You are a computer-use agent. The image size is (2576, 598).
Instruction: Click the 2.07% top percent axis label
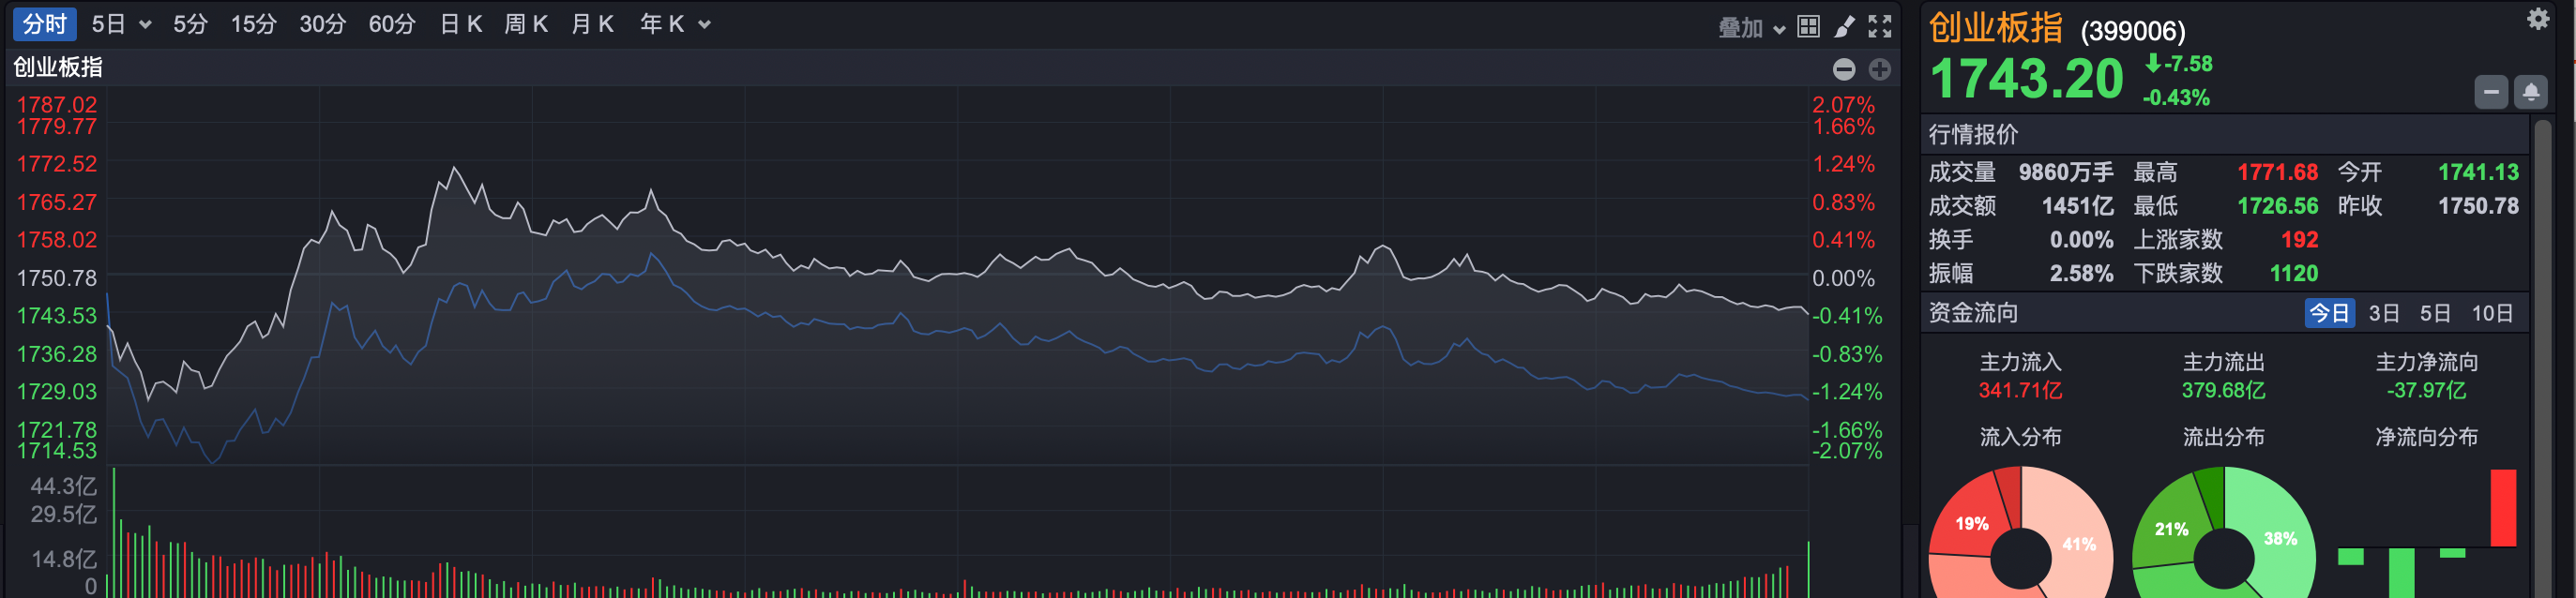(x=1843, y=105)
